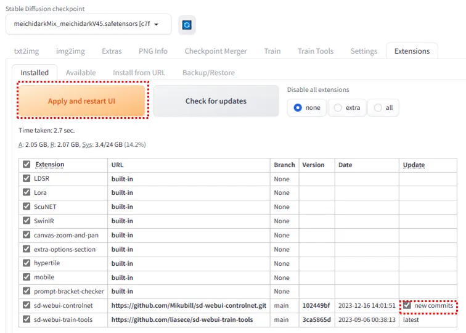Viewport: 466px width, 333px height.
Task: Toggle the SwinIR extension checkbox
Action: (27, 220)
